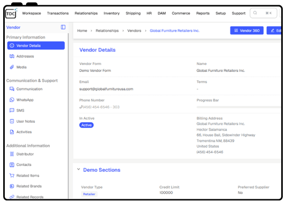Open the Transactions menu
This screenshot has width=286, height=203.
(58, 13)
